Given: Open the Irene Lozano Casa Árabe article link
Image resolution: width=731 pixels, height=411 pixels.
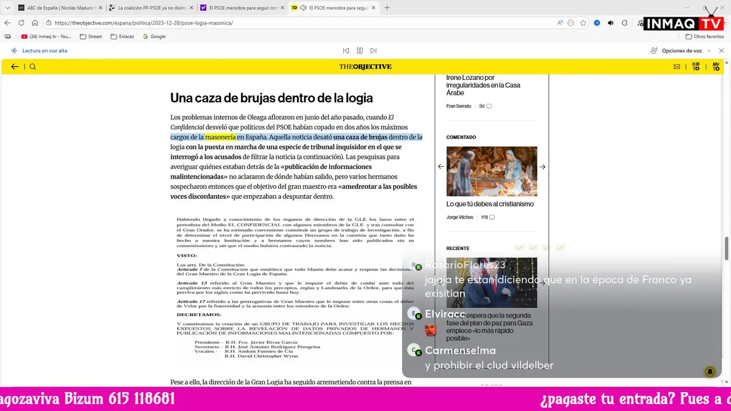Looking at the screenshot, I should coord(483,85).
